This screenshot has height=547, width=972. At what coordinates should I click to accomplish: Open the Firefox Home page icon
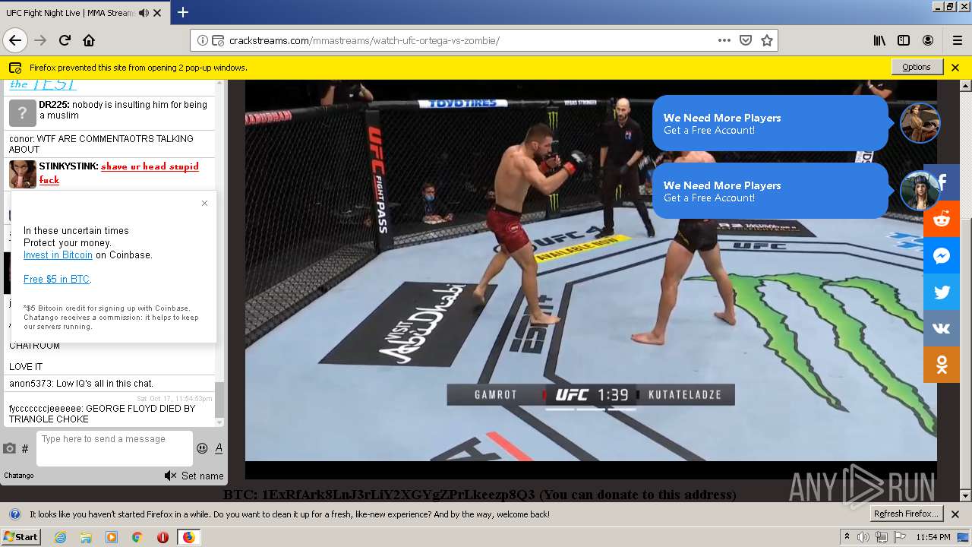tap(89, 40)
